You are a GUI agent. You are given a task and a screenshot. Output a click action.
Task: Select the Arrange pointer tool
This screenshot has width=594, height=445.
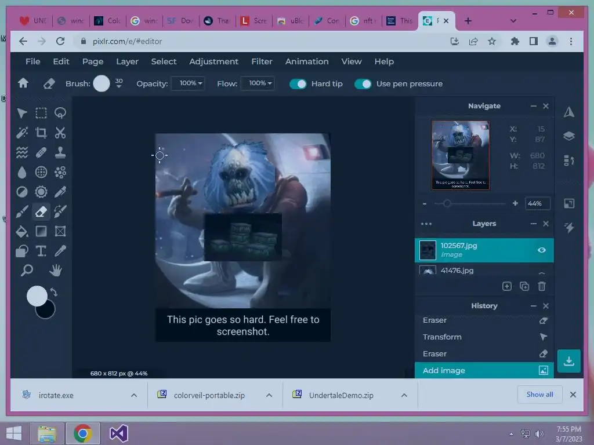pos(22,113)
